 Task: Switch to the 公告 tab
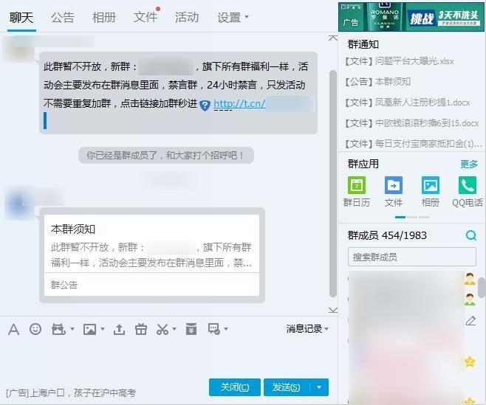63,18
